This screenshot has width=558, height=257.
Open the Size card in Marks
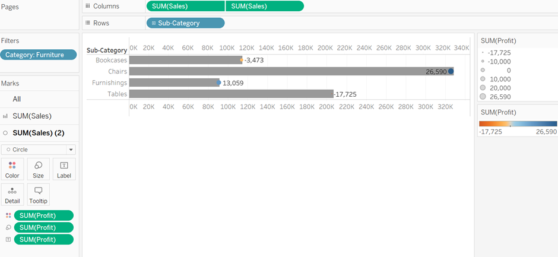38,169
